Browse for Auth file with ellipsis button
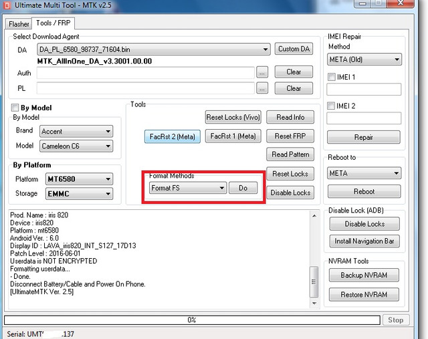This screenshot has height=339, width=428. (x=262, y=73)
